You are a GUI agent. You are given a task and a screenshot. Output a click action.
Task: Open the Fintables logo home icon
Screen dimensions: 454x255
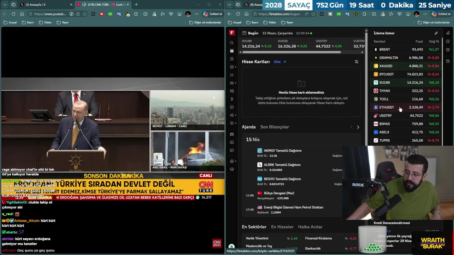(232, 33)
